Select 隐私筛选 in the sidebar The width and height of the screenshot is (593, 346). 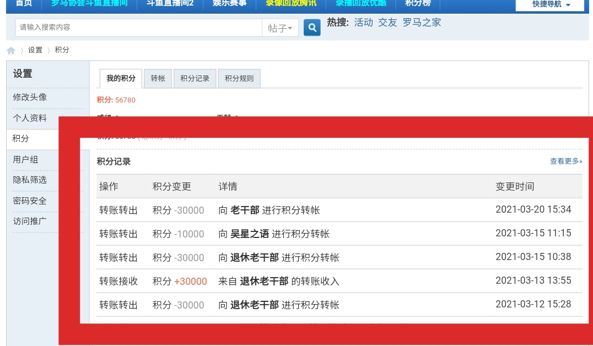click(x=30, y=180)
